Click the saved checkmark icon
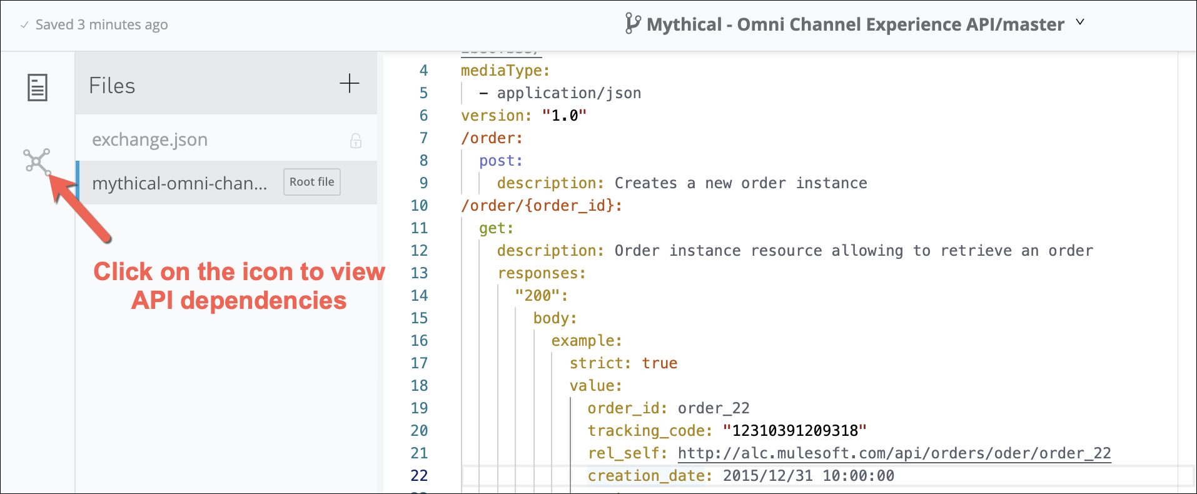 [x=24, y=25]
